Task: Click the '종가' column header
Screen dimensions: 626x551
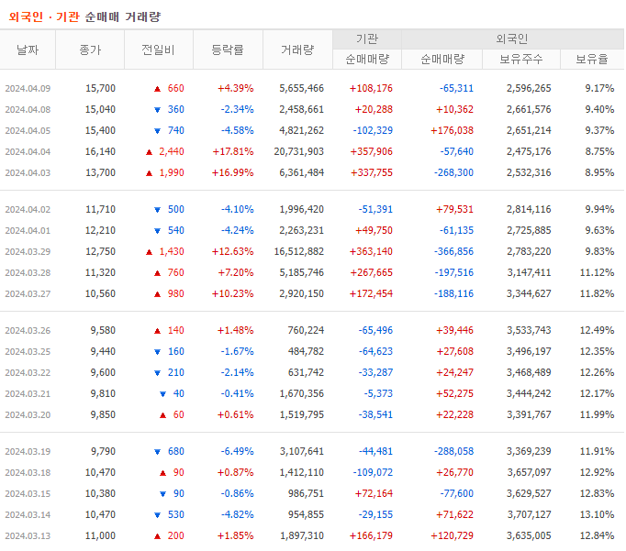Action: point(90,50)
